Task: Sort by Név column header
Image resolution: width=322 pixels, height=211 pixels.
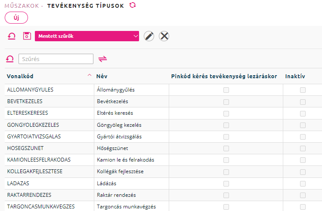Action: pyautogui.click(x=102, y=76)
